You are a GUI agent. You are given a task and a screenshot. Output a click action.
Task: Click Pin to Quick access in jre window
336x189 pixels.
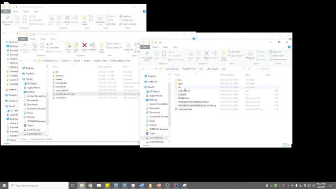pyautogui.click(x=147, y=56)
